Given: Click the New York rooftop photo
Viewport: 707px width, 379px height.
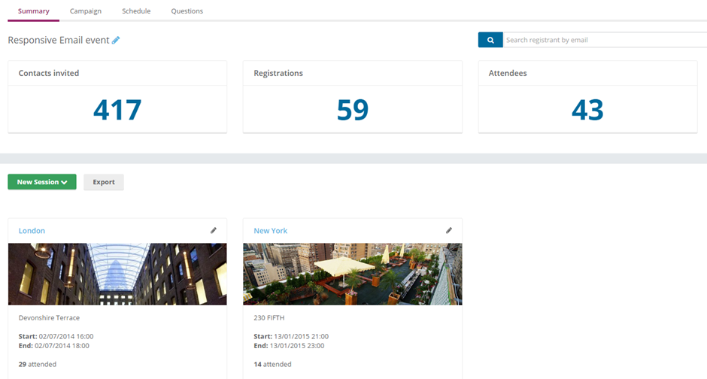Looking at the screenshot, I should point(353,274).
